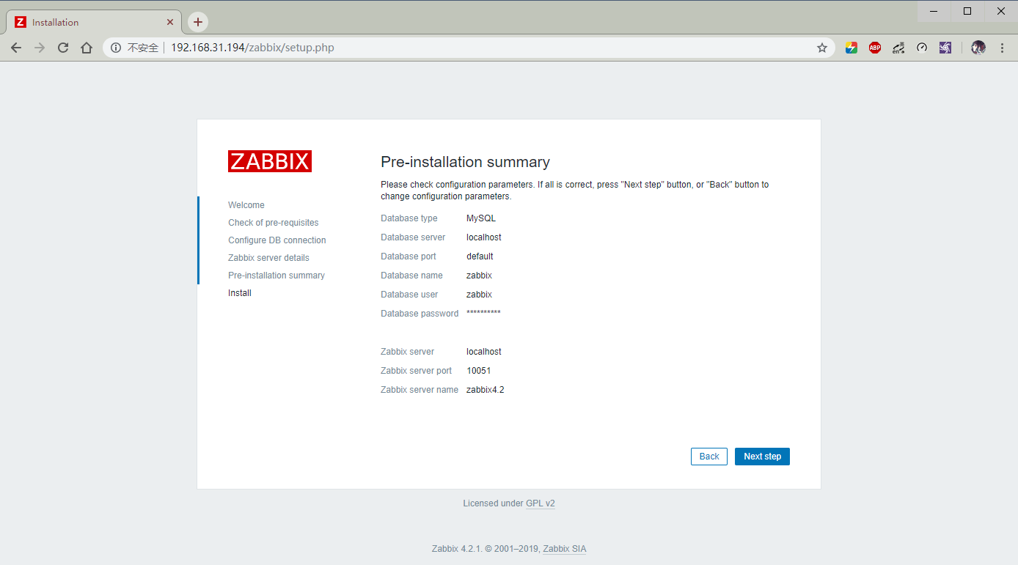Open the purple extension icon in toolbar
This screenshot has width=1018, height=565.
[x=945, y=48]
